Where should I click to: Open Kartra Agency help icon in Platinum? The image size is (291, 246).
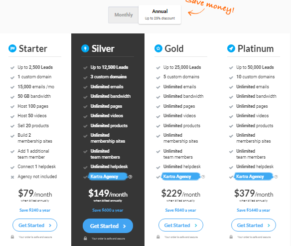(x=276, y=177)
